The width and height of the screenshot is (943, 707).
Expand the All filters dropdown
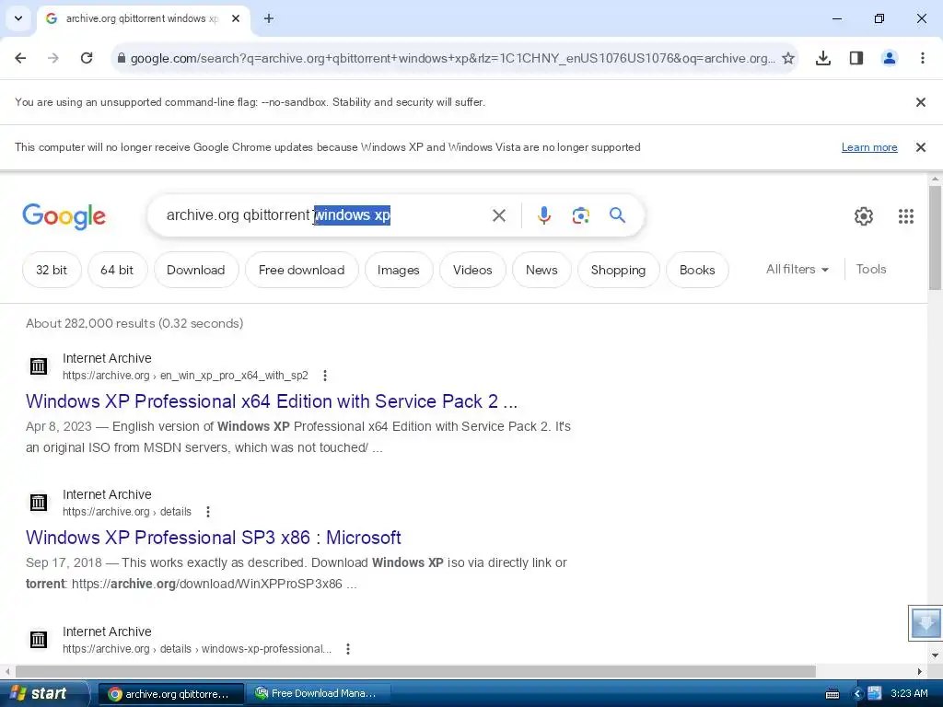pyautogui.click(x=797, y=270)
